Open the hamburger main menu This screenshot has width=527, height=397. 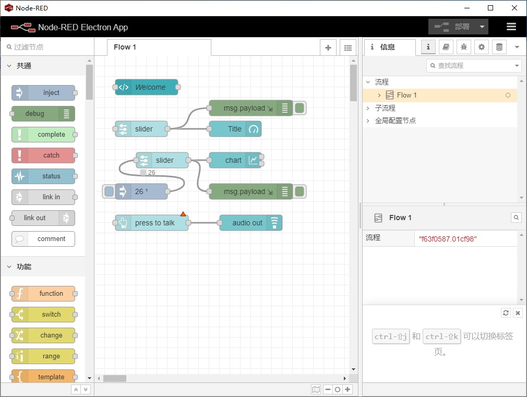[511, 27]
